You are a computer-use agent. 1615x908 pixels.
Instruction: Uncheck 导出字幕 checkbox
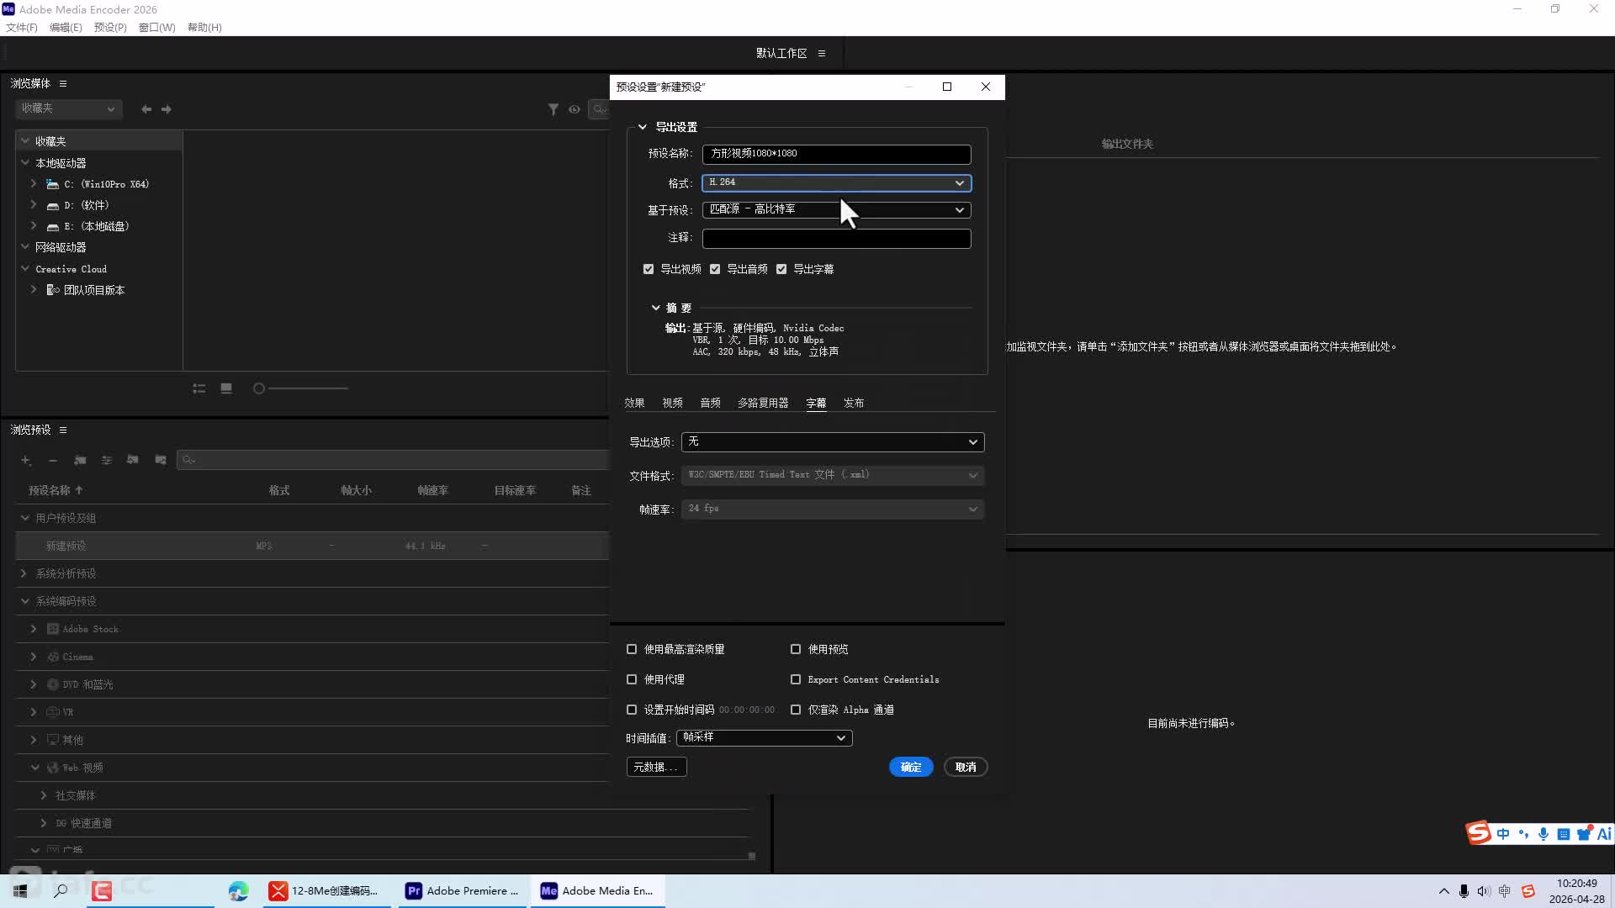pyautogui.click(x=781, y=269)
